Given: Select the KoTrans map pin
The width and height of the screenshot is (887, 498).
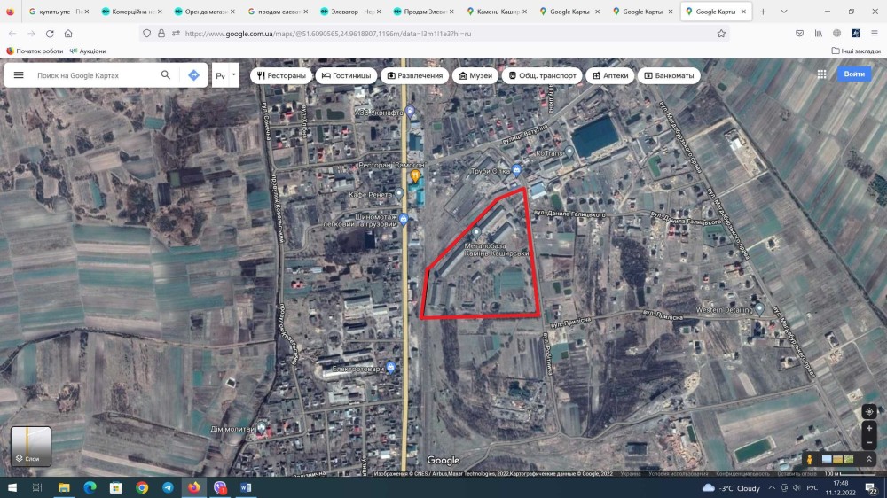Looking at the screenshot, I should (569, 152).
